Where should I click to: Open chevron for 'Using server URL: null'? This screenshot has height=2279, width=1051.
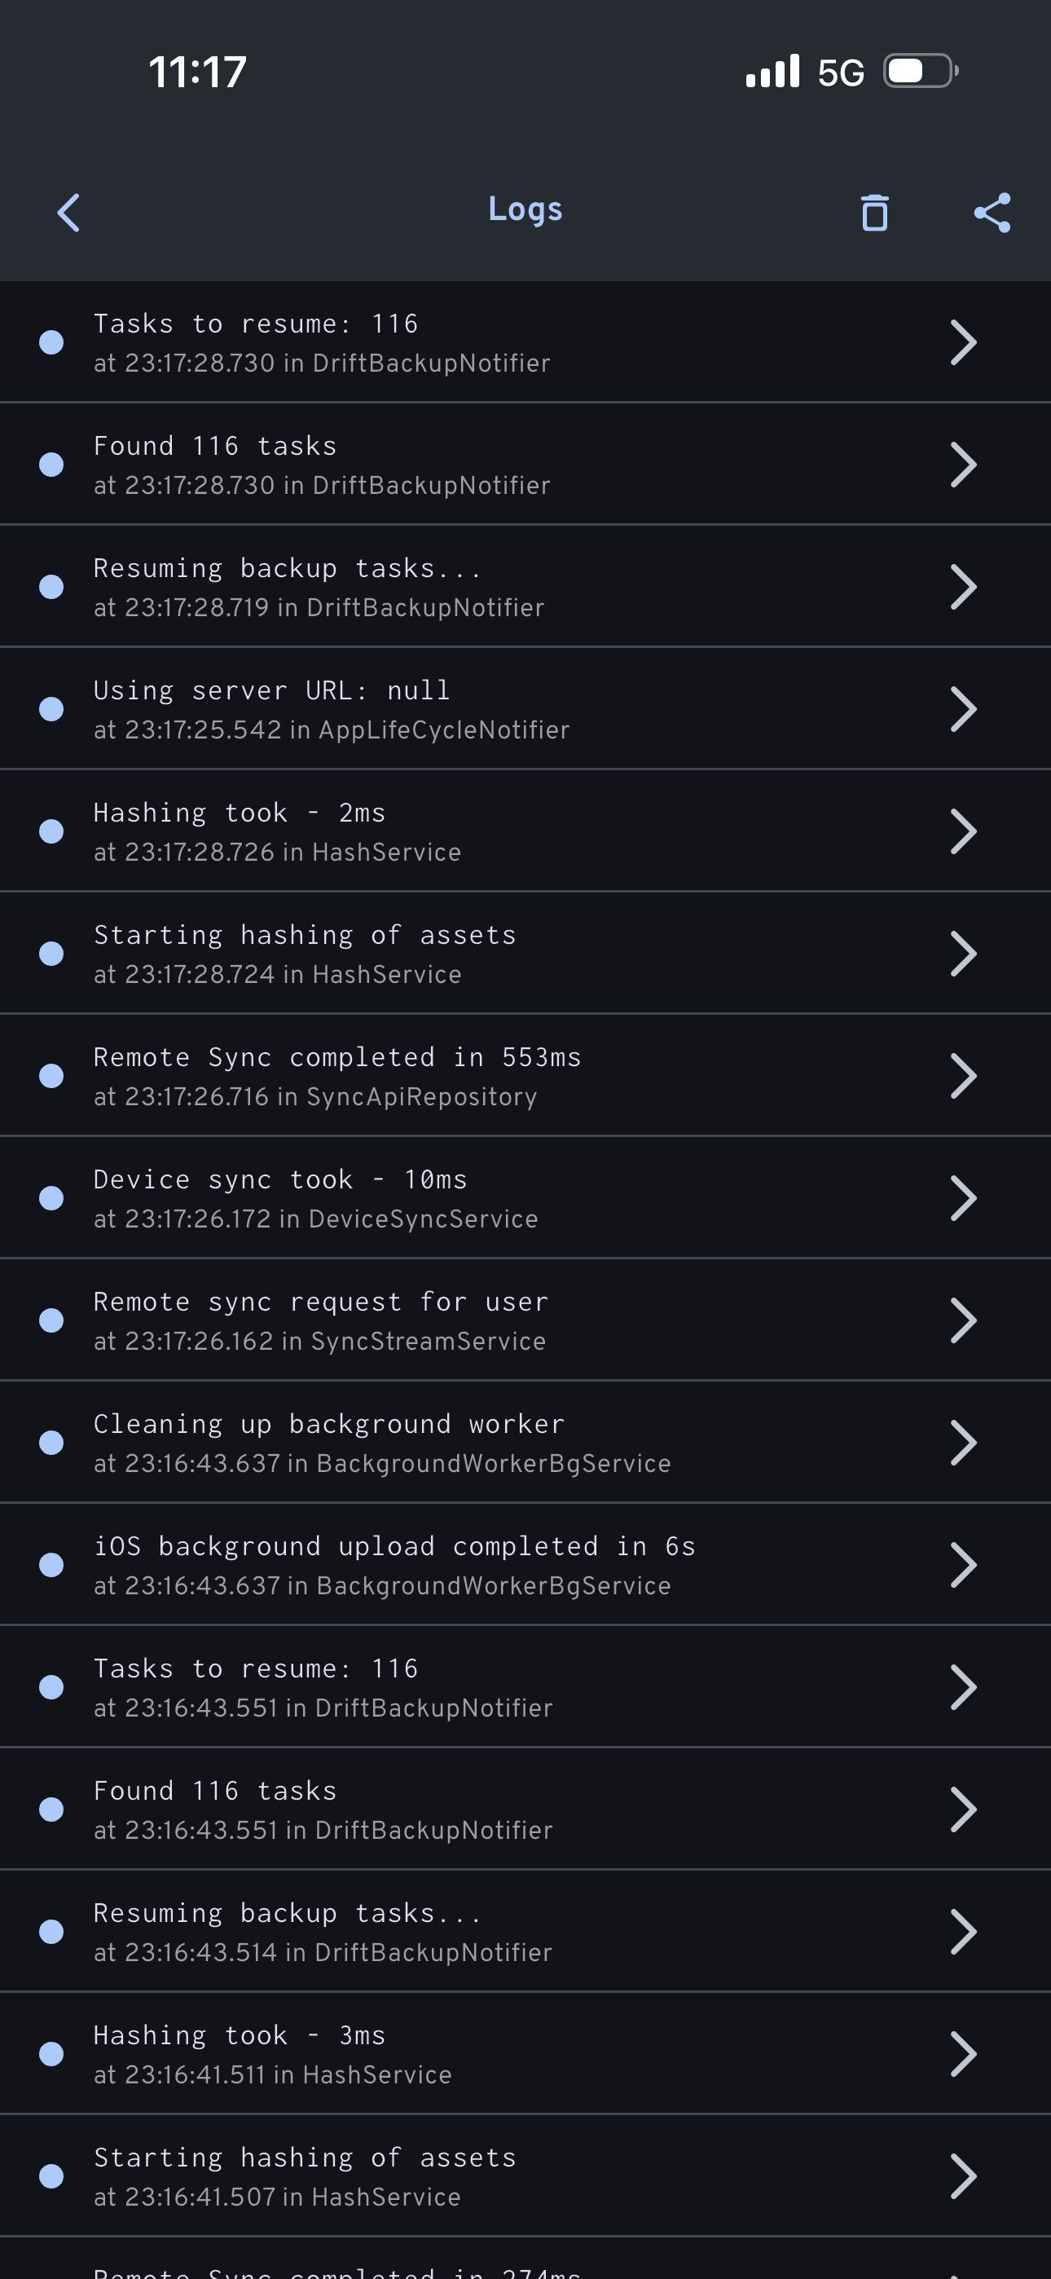click(x=962, y=708)
